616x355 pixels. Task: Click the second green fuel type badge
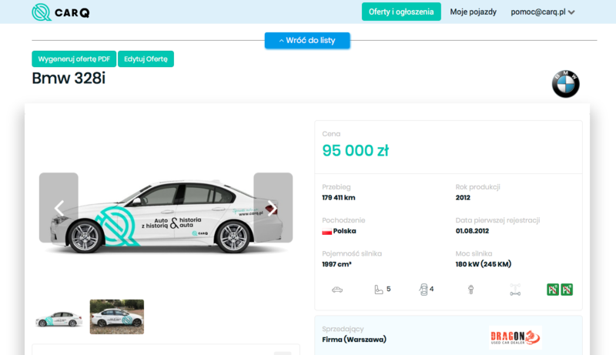(x=567, y=290)
